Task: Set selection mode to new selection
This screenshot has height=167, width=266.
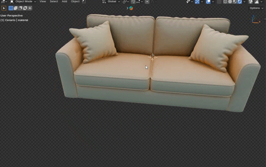Action: pos(11,8)
